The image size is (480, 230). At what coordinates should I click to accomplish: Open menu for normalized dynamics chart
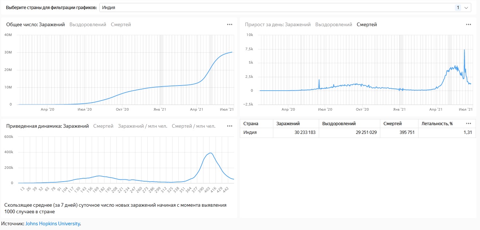pyautogui.click(x=230, y=126)
